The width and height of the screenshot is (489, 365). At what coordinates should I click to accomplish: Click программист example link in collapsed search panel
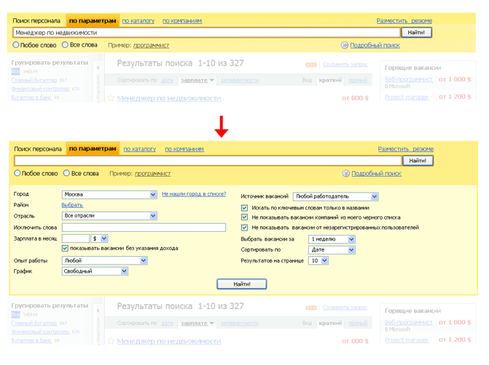pos(152,45)
